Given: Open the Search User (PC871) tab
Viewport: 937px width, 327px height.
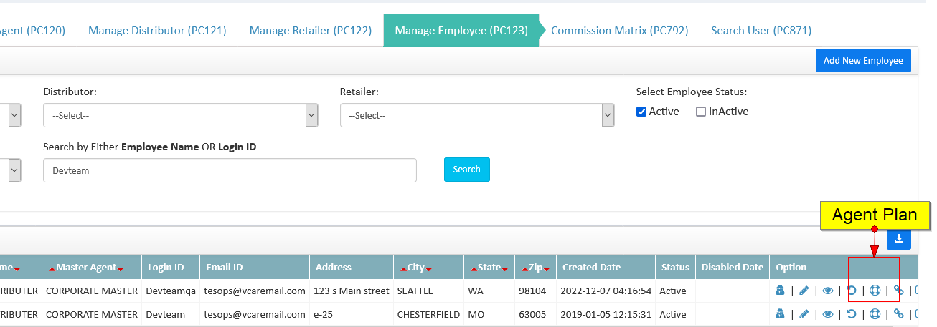Looking at the screenshot, I should click(x=761, y=30).
